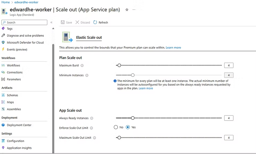Click the Elastic Scale out heading tab
This screenshot has height=155, width=256.
[89, 38]
